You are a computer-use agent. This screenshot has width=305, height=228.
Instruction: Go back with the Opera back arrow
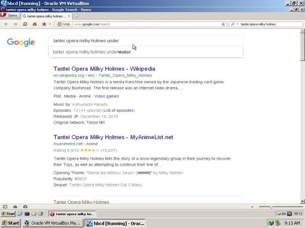pyautogui.click(x=6, y=24)
